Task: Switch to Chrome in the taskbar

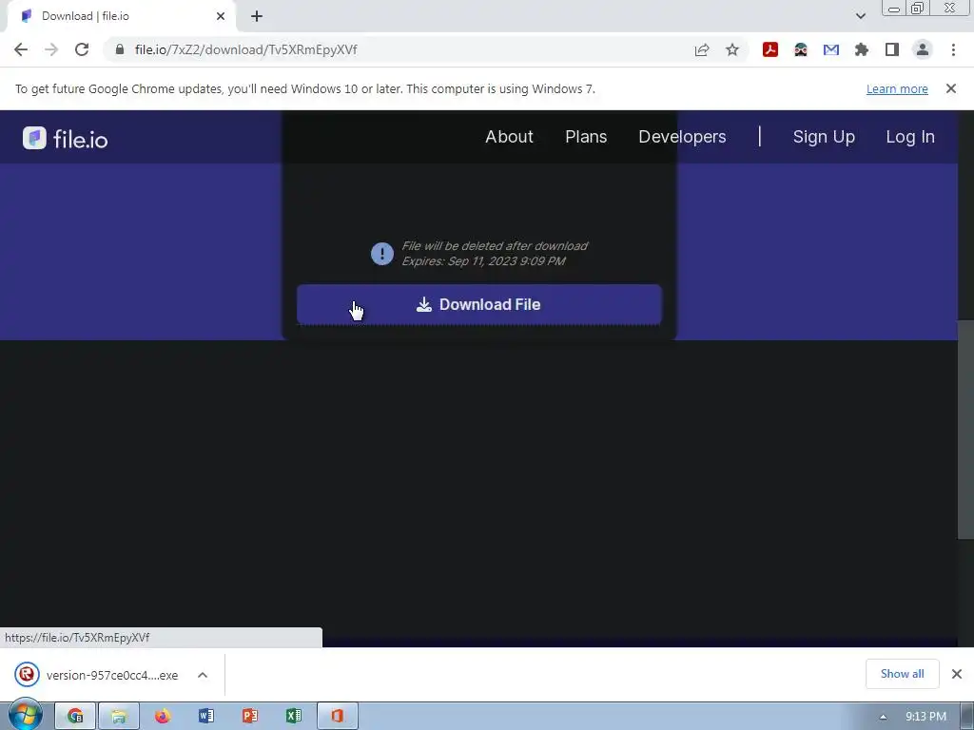Action: (75, 717)
